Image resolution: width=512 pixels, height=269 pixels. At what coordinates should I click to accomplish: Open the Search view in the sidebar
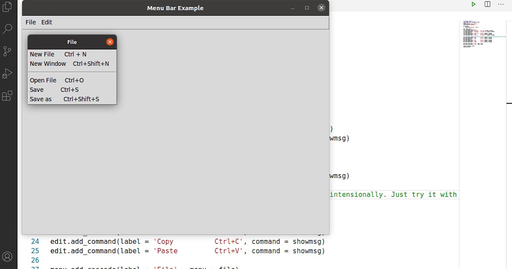[x=7, y=29]
